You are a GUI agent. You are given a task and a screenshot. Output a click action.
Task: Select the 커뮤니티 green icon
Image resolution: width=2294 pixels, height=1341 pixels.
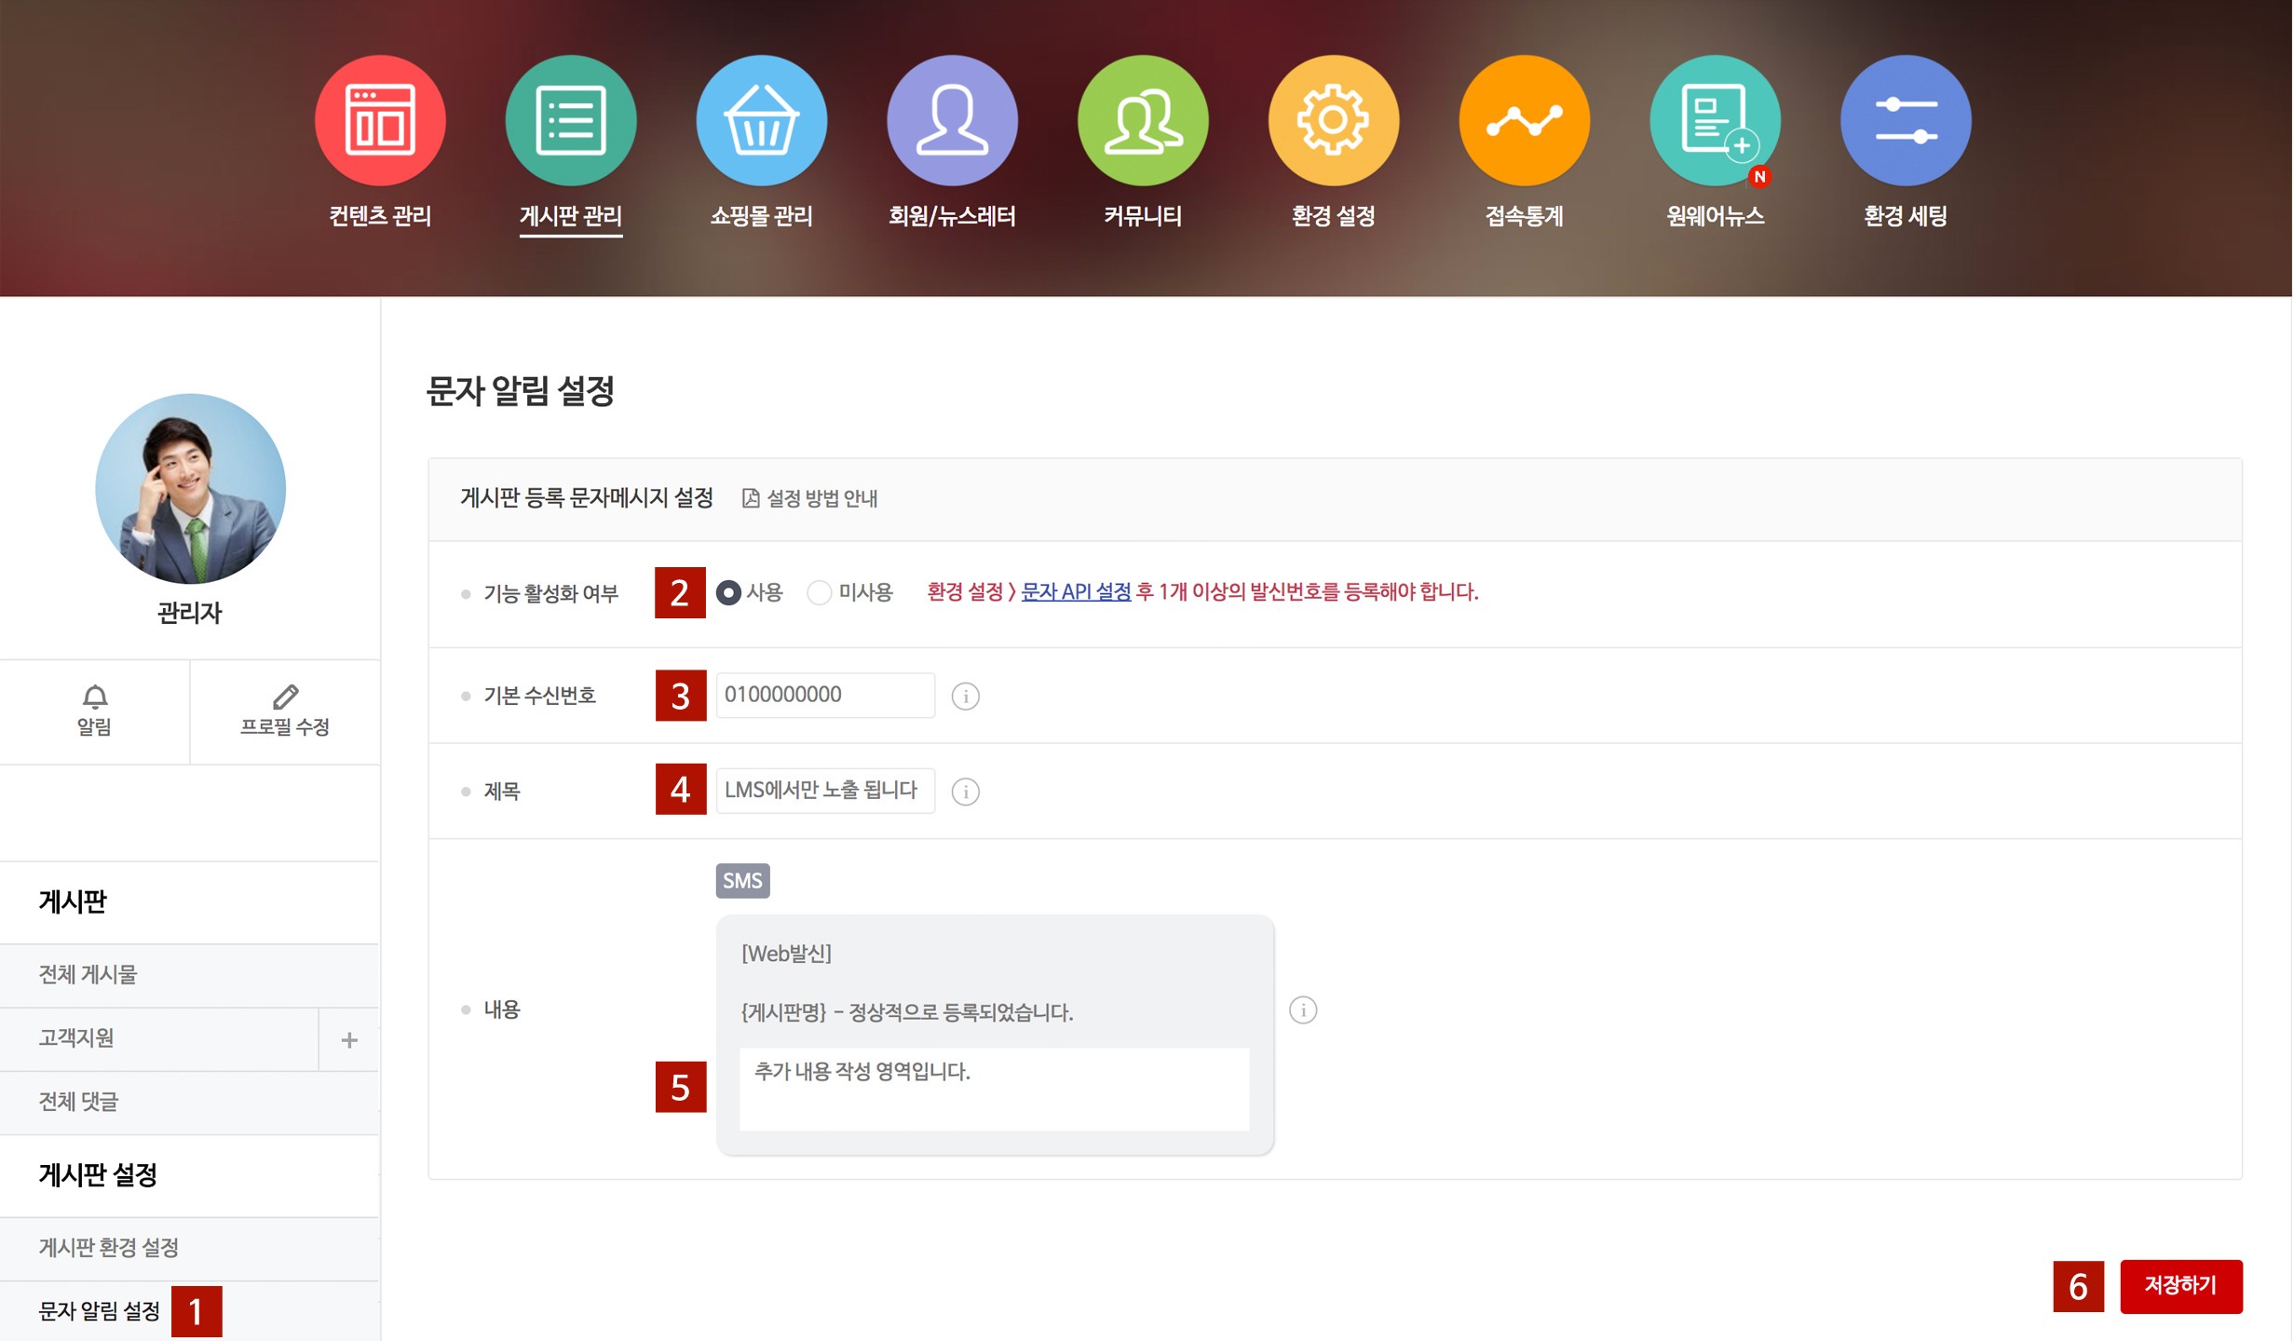[x=1143, y=120]
